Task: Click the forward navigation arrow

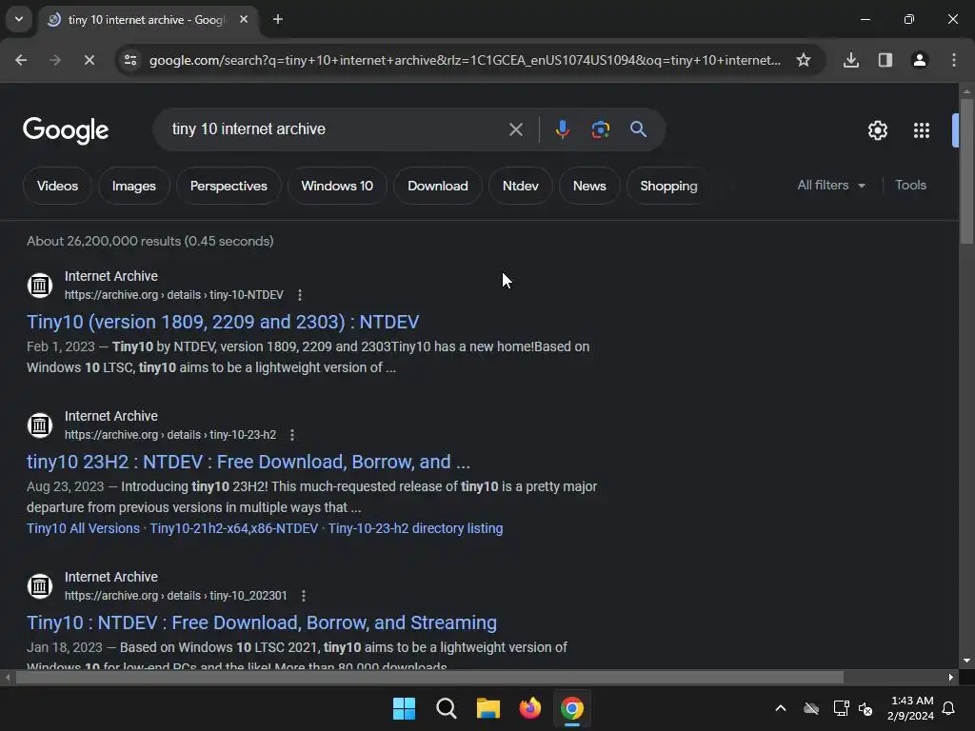Action: (54, 60)
